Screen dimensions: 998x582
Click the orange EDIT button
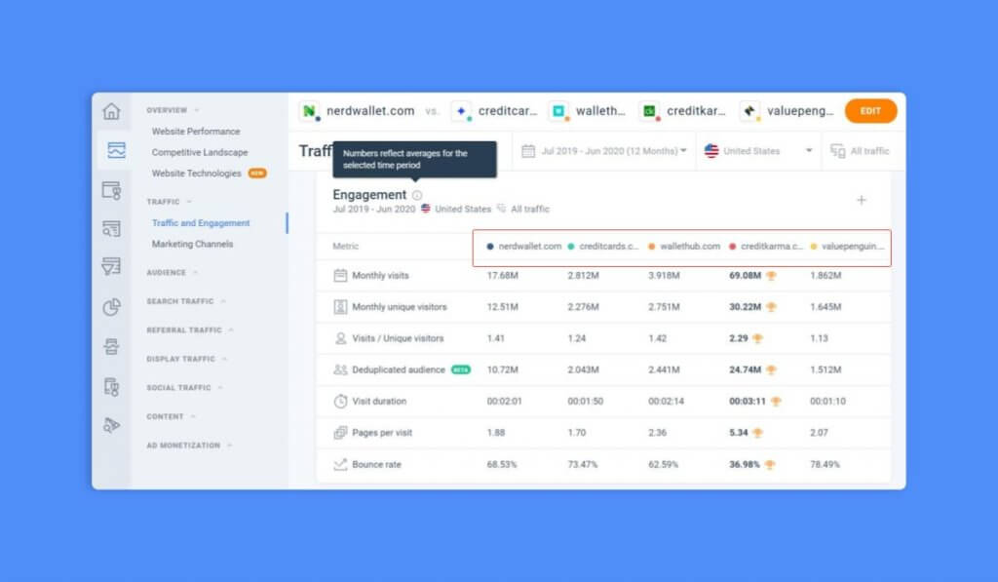tap(870, 111)
